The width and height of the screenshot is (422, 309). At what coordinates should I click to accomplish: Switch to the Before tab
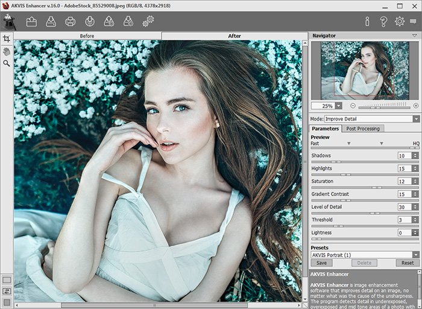point(87,36)
